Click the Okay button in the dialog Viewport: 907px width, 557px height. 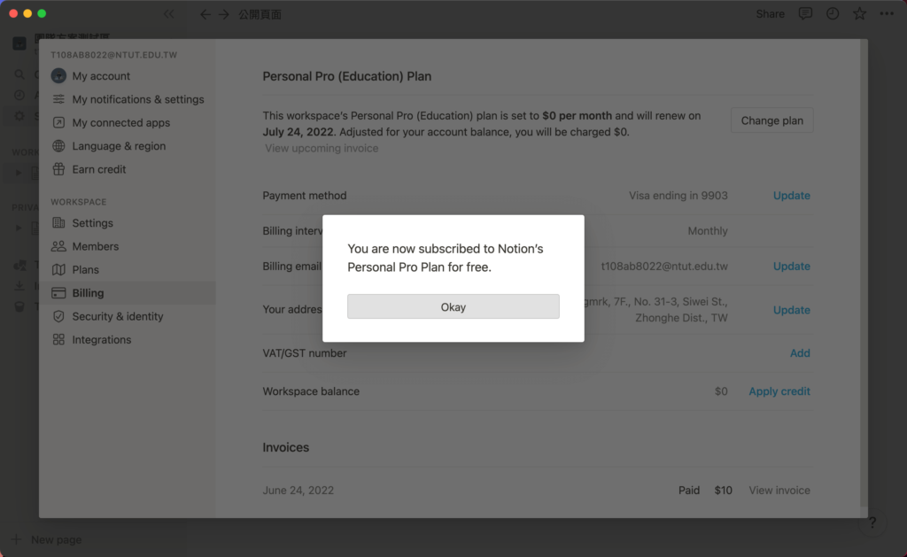pyautogui.click(x=453, y=306)
